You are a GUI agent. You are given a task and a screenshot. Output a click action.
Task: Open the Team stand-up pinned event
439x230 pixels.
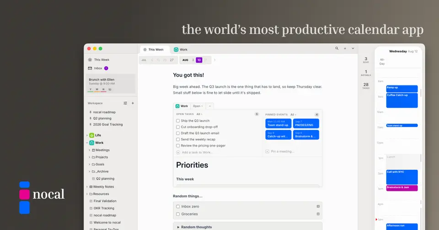coord(278,124)
